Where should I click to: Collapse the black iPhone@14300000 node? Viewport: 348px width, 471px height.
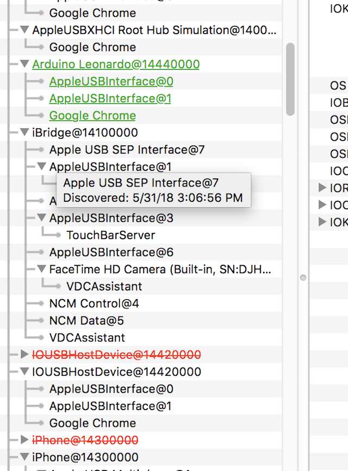tap(24, 457)
